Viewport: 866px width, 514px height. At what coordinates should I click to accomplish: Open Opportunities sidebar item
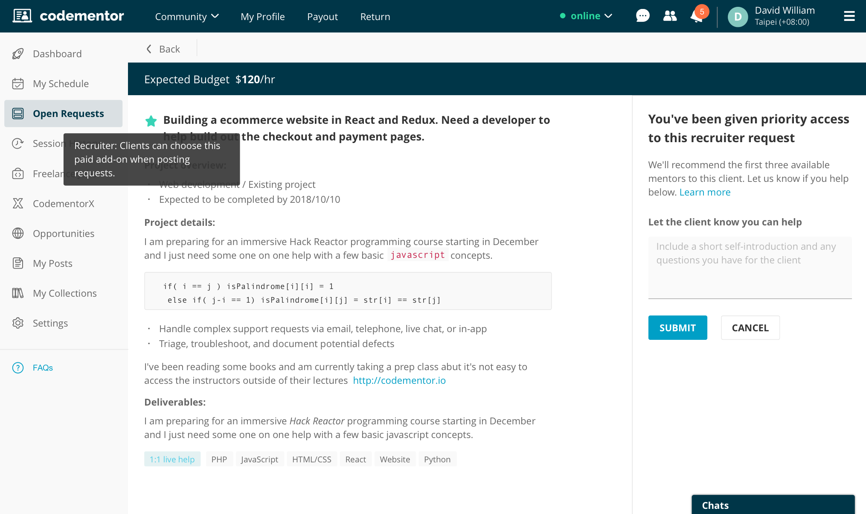pyautogui.click(x=63, y=234)
